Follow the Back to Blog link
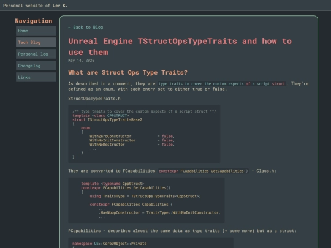331x248 pixels. pyautogui.click(x=86, y=27)
